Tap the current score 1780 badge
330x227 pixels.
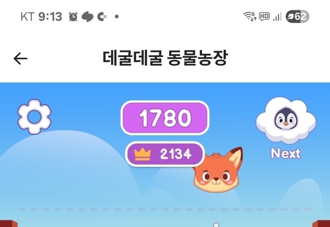[165, 118]
